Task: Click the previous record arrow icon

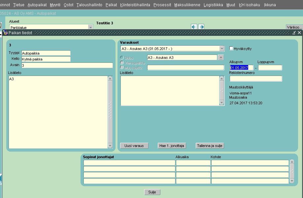Action: click(194, 27)
